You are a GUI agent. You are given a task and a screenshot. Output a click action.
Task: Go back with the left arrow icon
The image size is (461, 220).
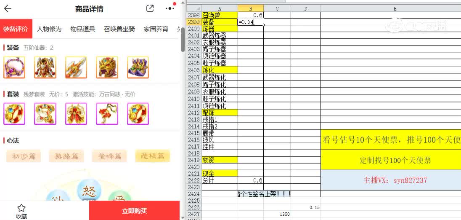(x=7, y=8)
